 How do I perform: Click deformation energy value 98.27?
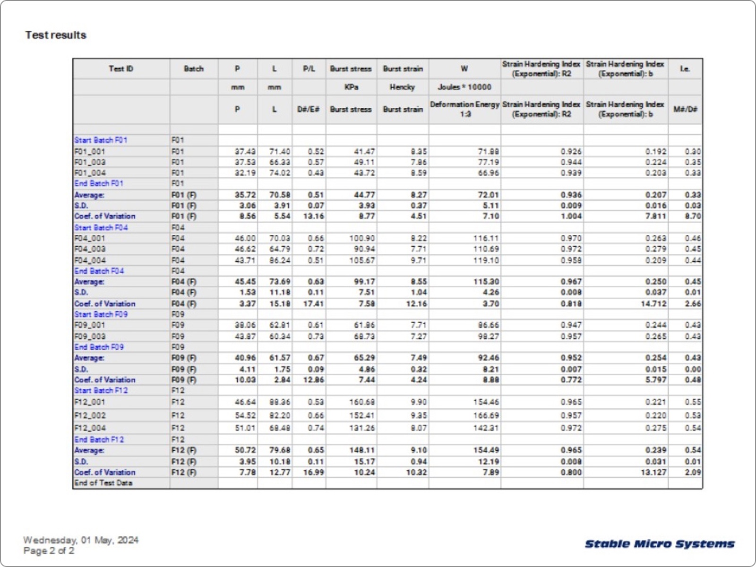[488, 336]
